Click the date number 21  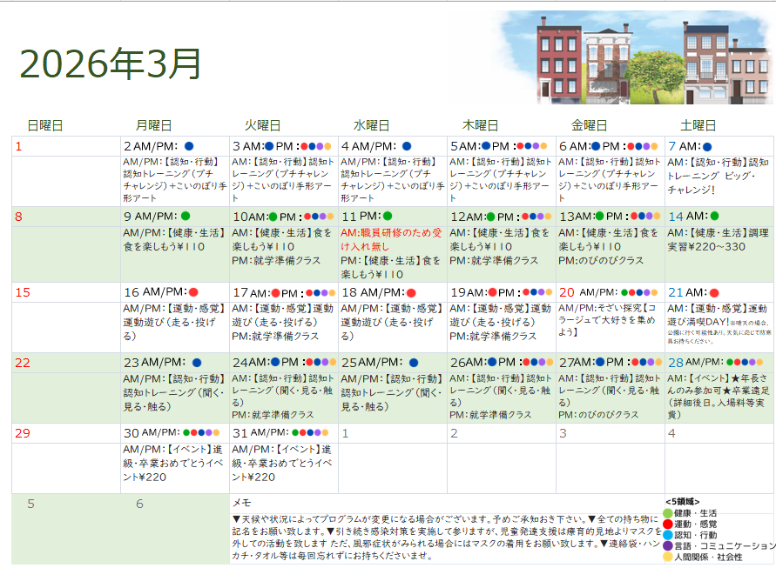(x=677, y=291)
